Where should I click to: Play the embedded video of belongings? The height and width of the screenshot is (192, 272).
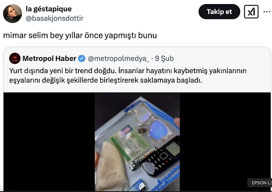pos(137,142)
